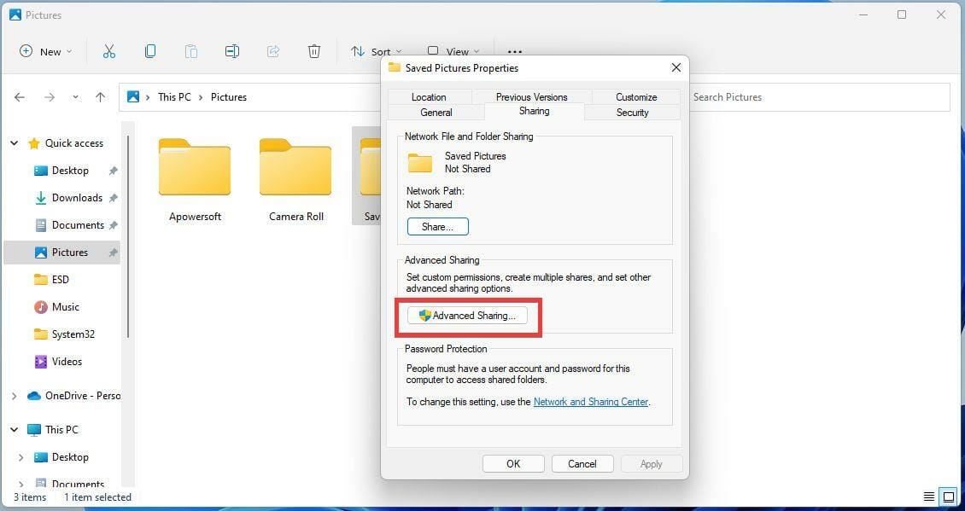
Task: Click the Search Pictures field
Action: 820,97
